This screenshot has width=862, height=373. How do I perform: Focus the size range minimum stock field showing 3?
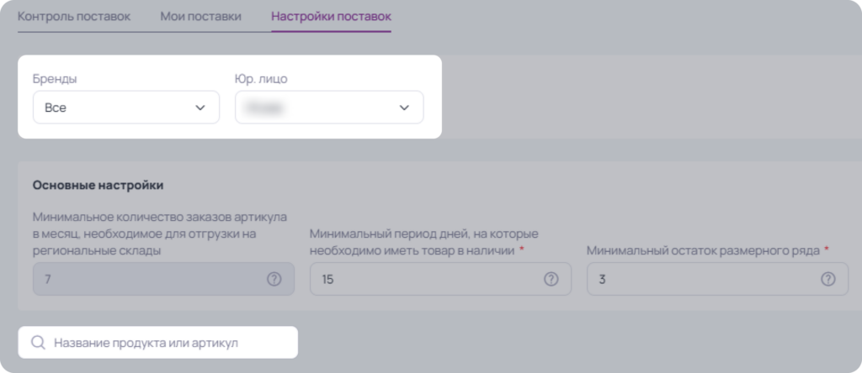coord(717,279)
